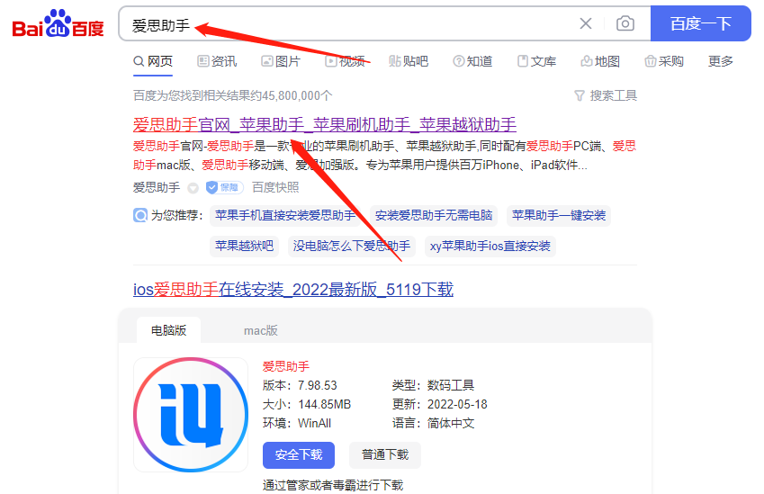Expand dropdown arrow next to 爱思助手 source
The image size is (764, 494).
click(x=193, y=187)
